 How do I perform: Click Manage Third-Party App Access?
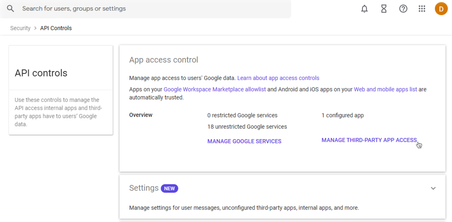point(369,140)
